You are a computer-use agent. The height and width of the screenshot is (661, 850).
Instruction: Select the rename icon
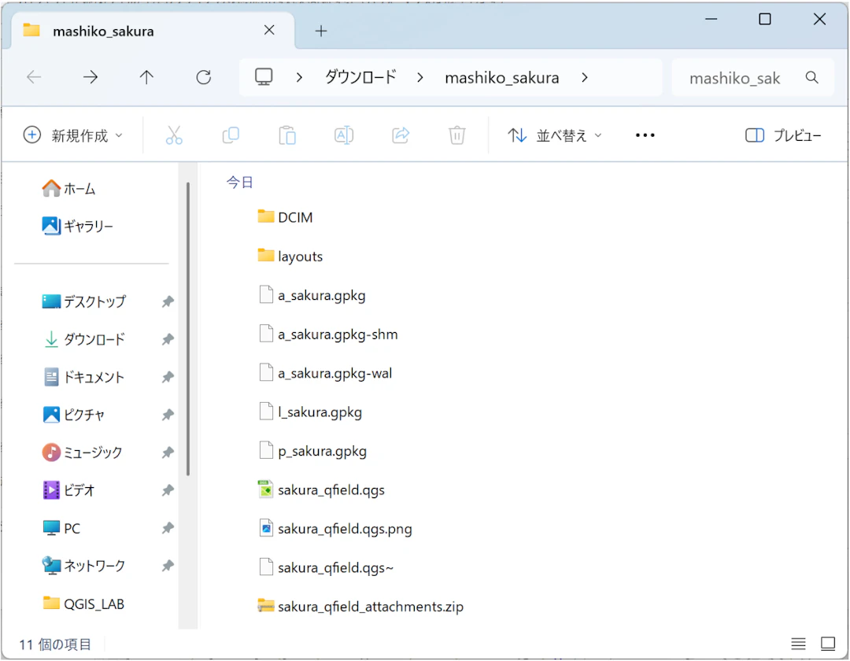click(344, 135)
